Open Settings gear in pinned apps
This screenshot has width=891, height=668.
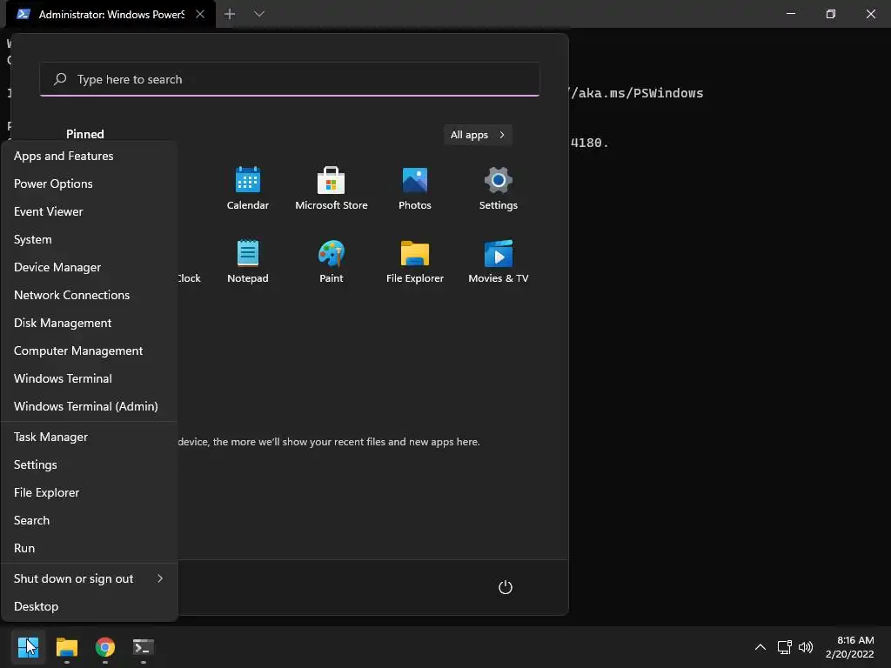(499, 189)
